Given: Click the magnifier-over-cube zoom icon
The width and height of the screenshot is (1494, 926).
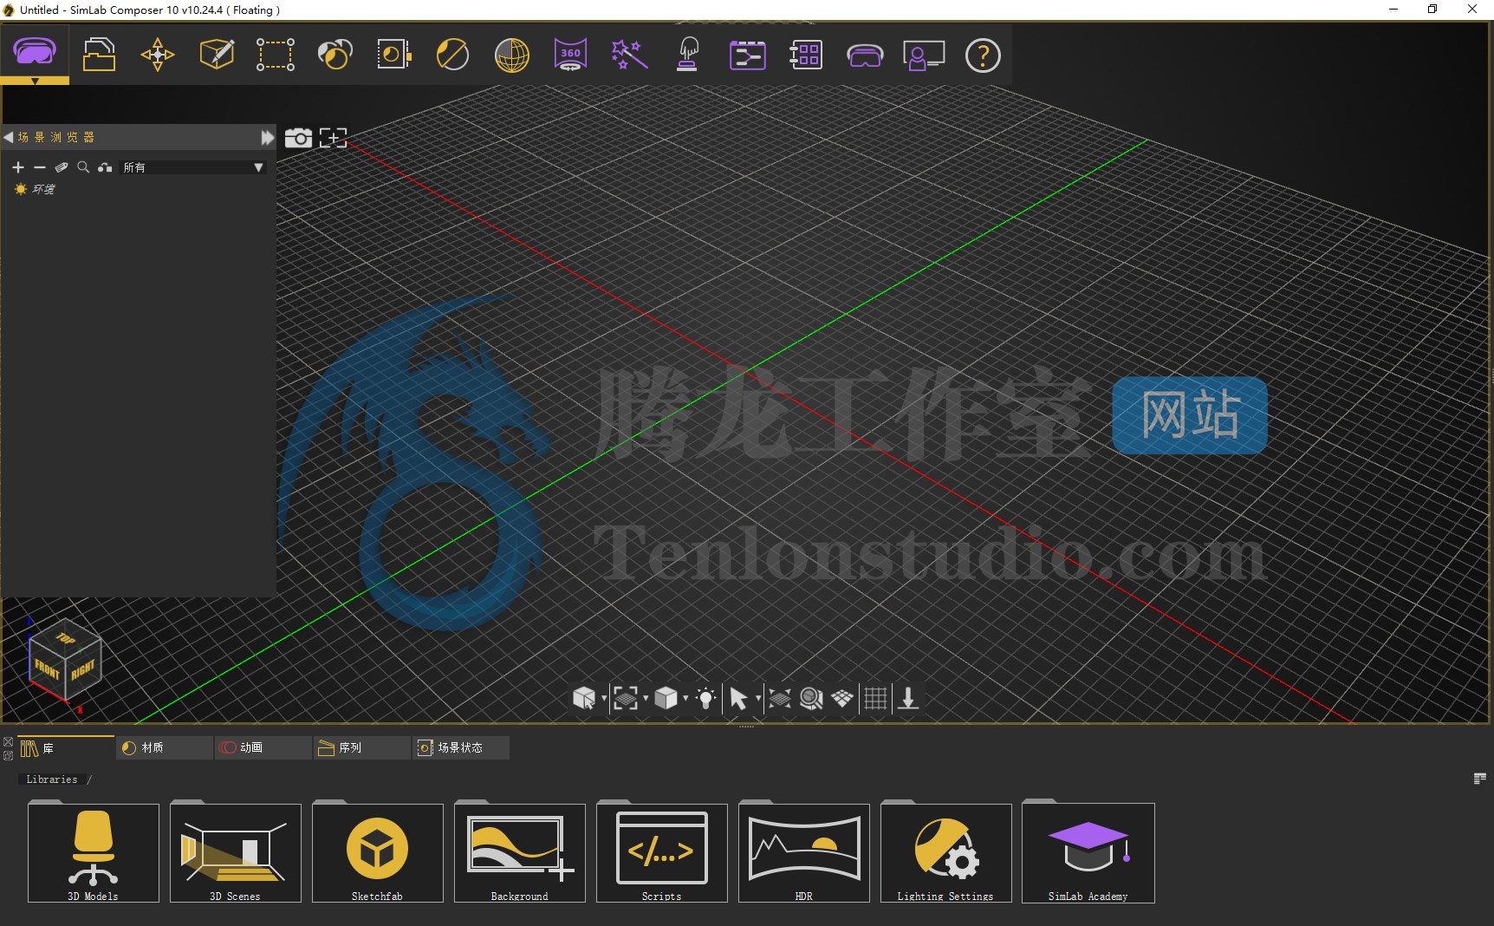Looking at the screenshot, I should pos(811,698).
